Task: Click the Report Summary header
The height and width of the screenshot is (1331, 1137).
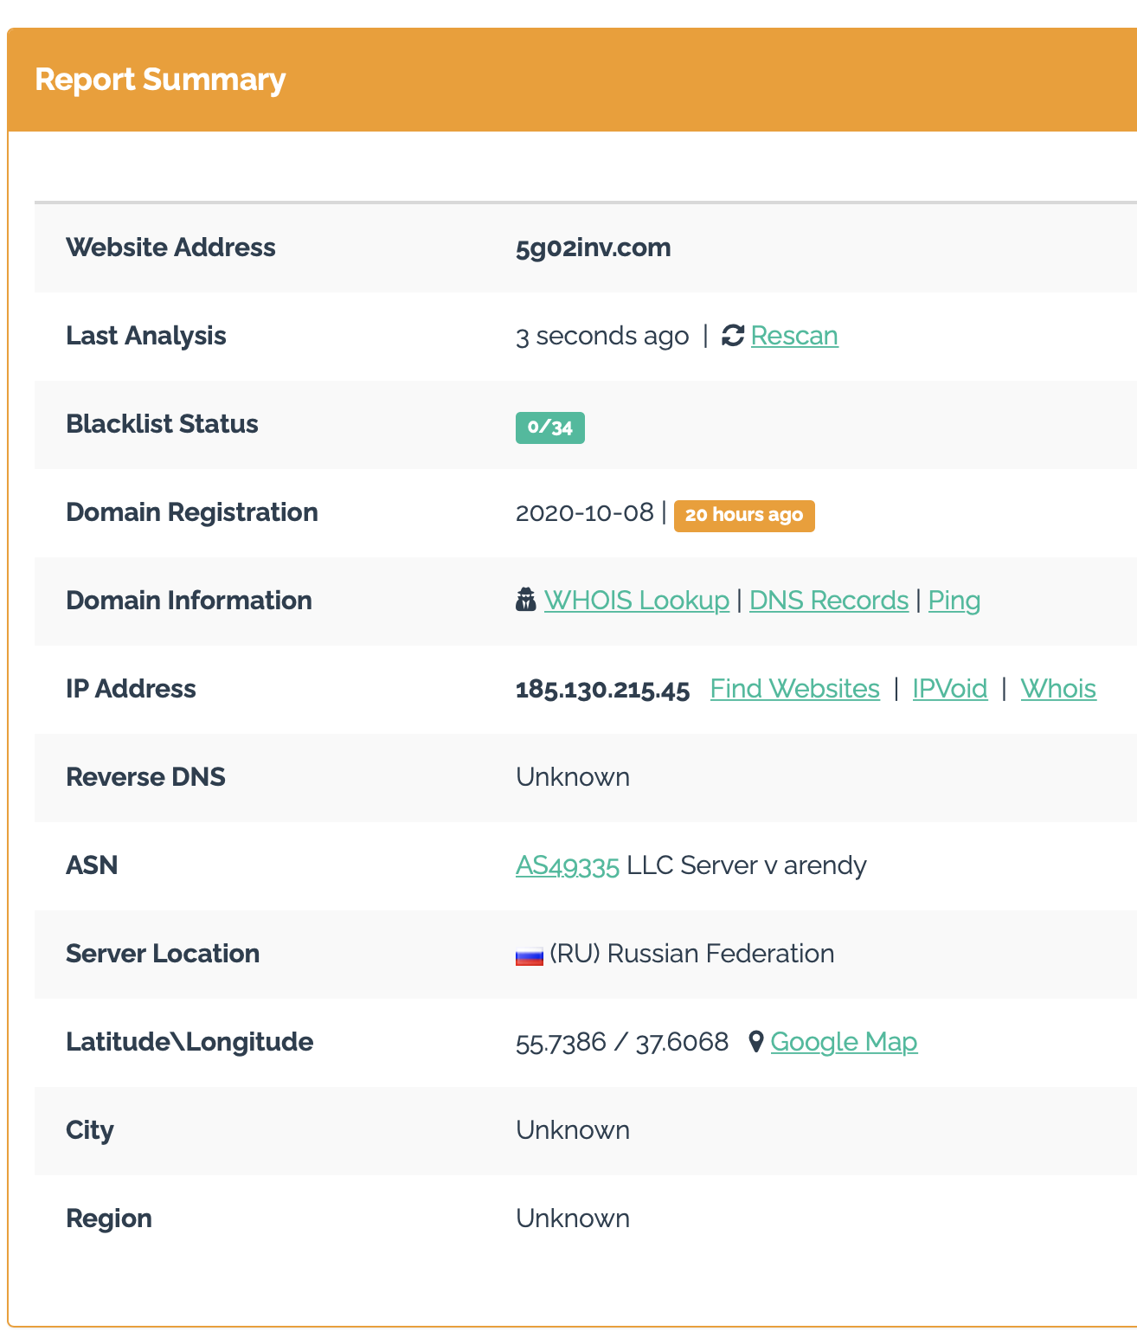Action: 160,80
